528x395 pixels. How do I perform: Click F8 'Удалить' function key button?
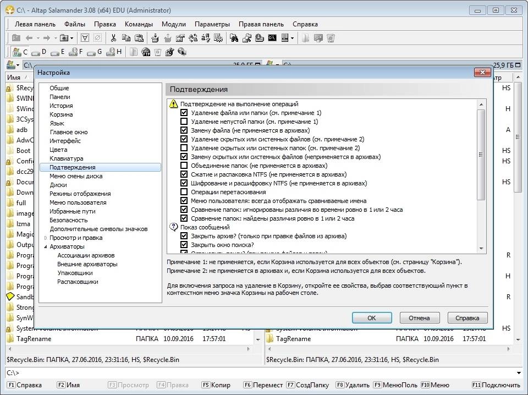click(x=353, y=385)
